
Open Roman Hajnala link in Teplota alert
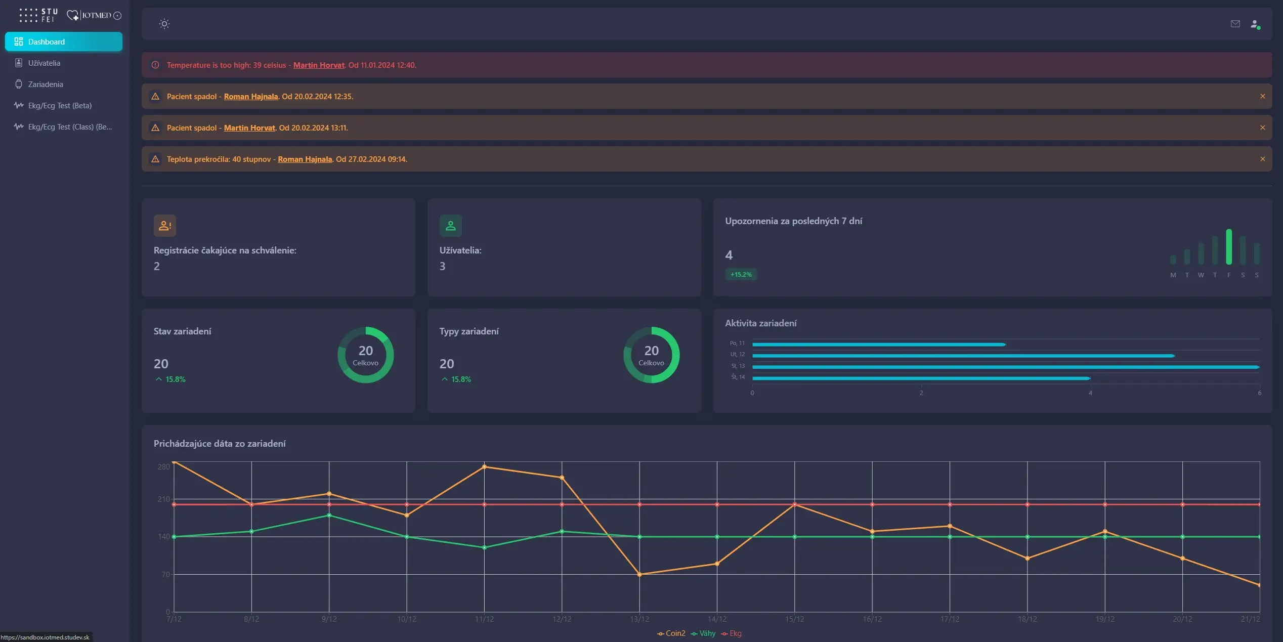[305, 159]
